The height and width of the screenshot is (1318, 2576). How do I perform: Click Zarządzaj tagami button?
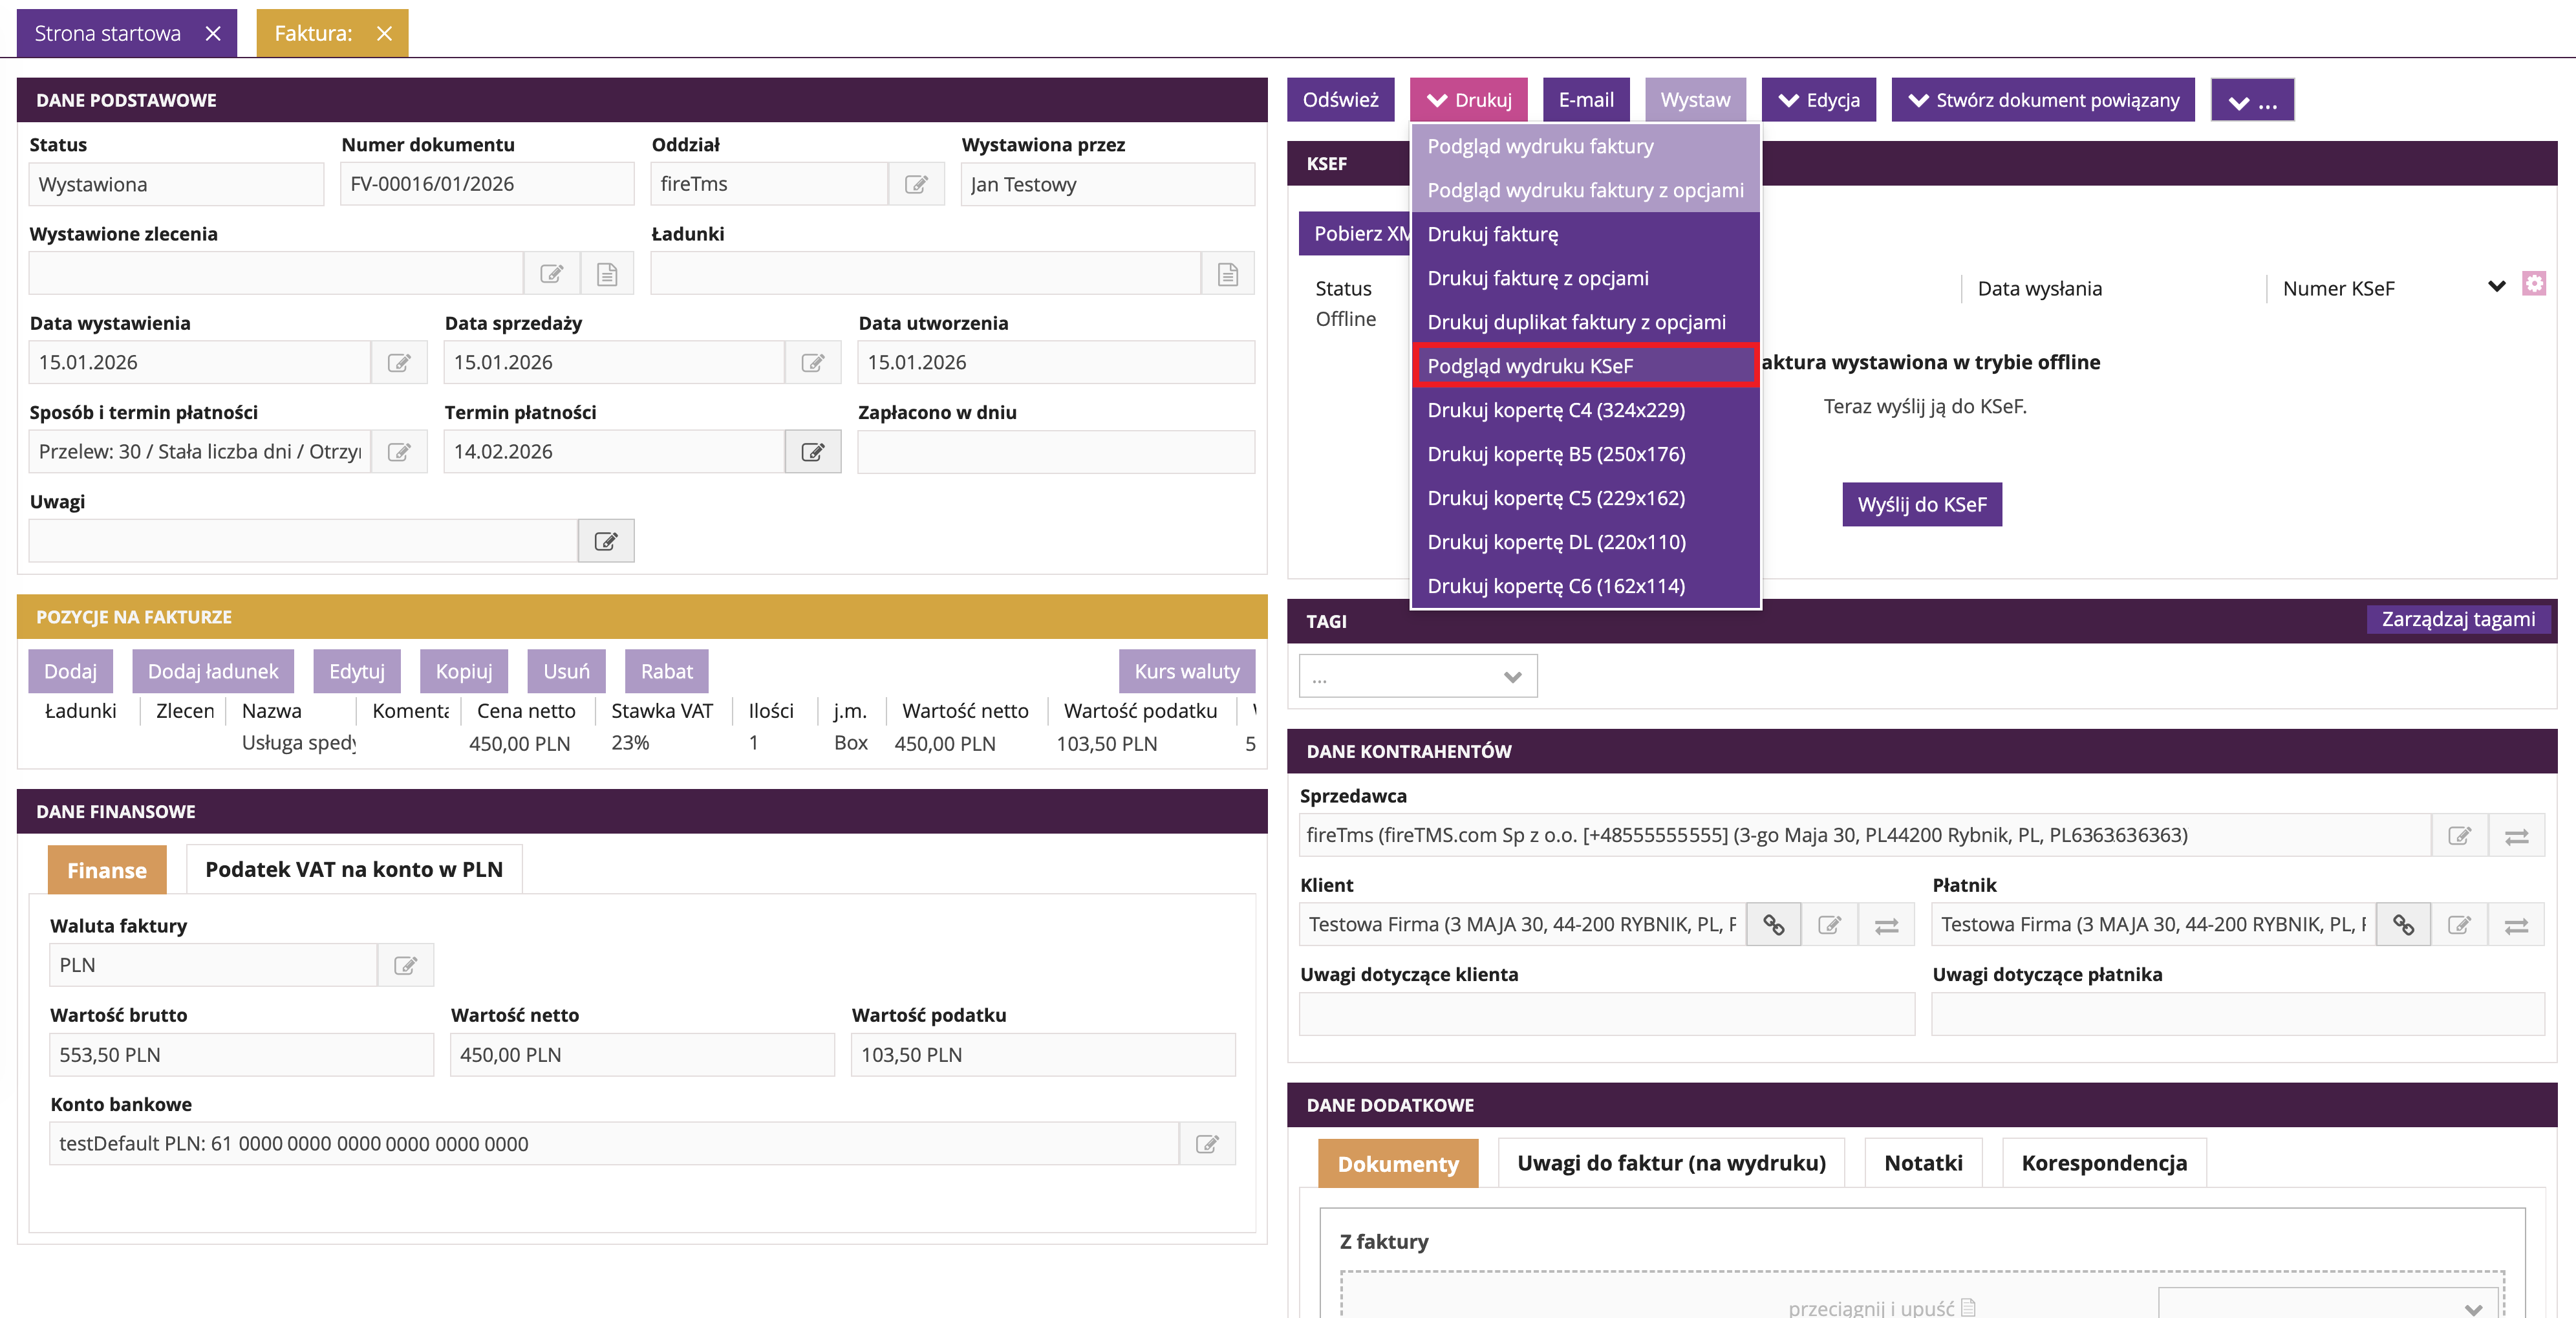coord(2458,619)
